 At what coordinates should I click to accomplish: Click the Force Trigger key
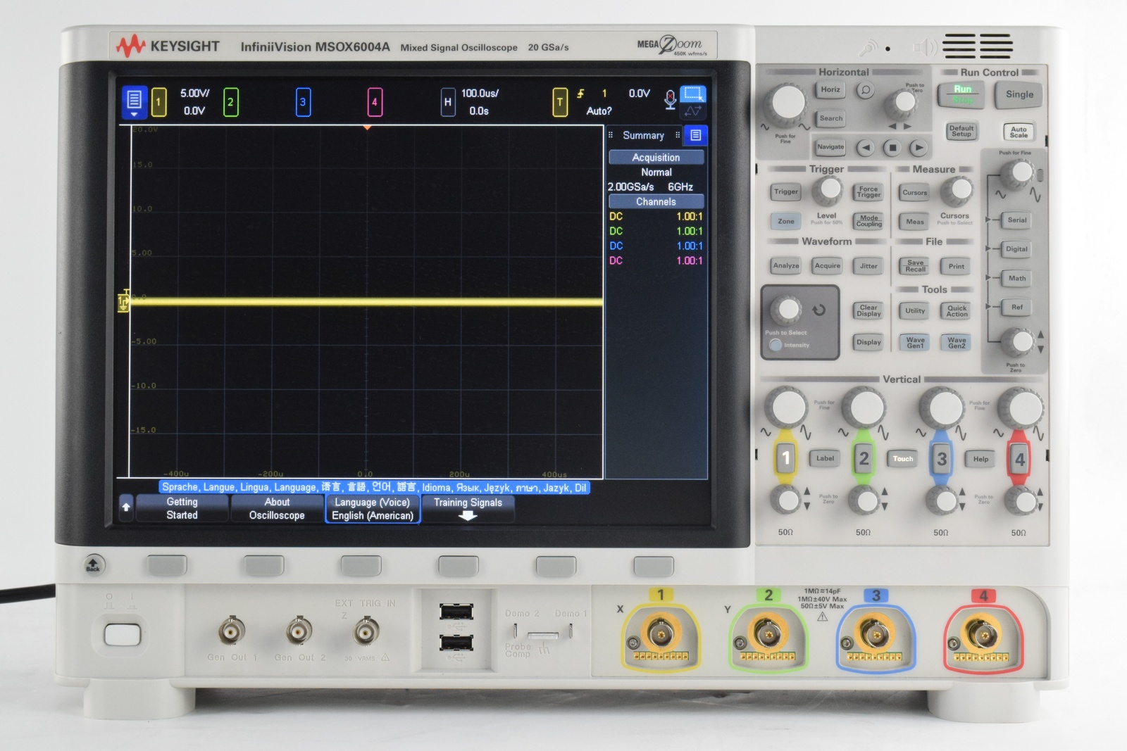pos(868,192)
